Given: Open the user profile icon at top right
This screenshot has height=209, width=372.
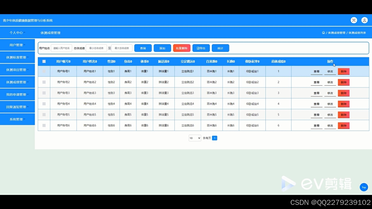Looking at the screenshot, I should [364, 20].
